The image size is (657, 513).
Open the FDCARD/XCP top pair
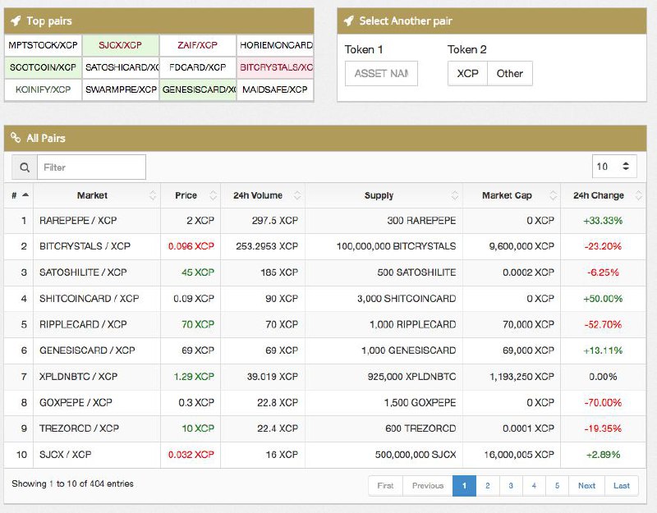pos(198,67)
